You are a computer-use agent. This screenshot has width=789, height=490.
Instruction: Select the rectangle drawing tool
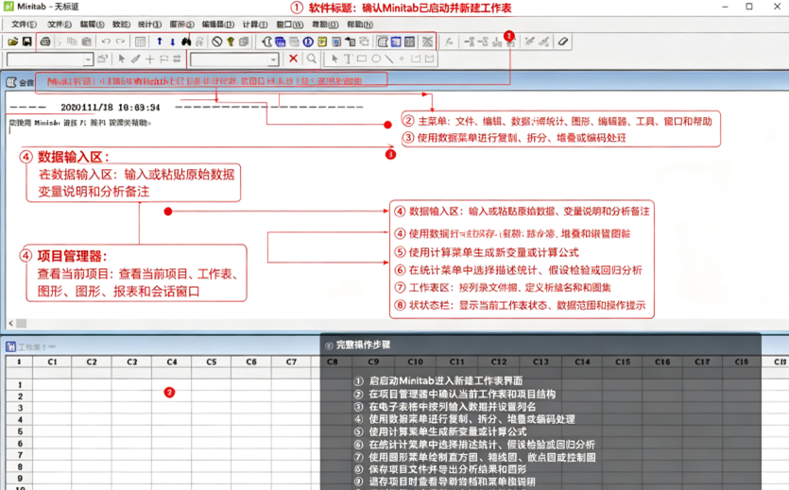pyautogui.click(x=362, y=59)
